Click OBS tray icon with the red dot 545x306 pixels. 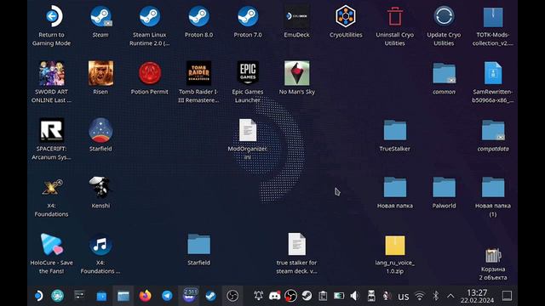pyautogui.click(x=290, y=296)
